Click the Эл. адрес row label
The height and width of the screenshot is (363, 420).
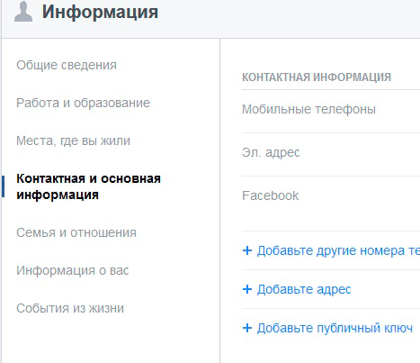271,152
